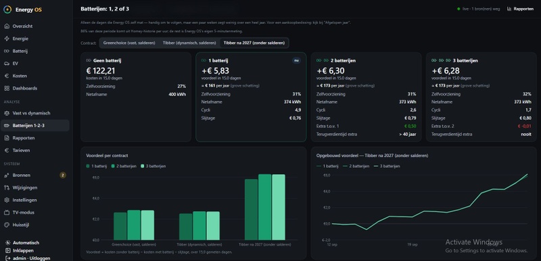The image size is (541, 261).
Task: Click 'Voordeel per contract' chart title
Action: [107, 155]
